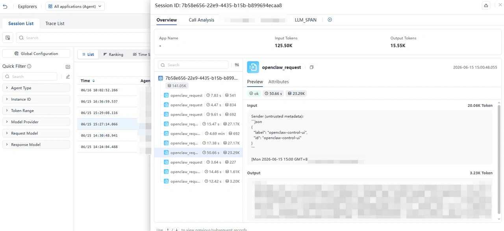
Task: Collapse the Quick Filter panel
Action: (x=68, y=67)
